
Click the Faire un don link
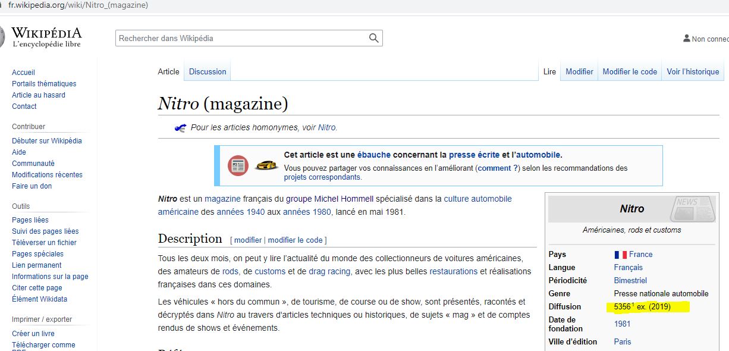pyautogui.click(x=32, y=186)
